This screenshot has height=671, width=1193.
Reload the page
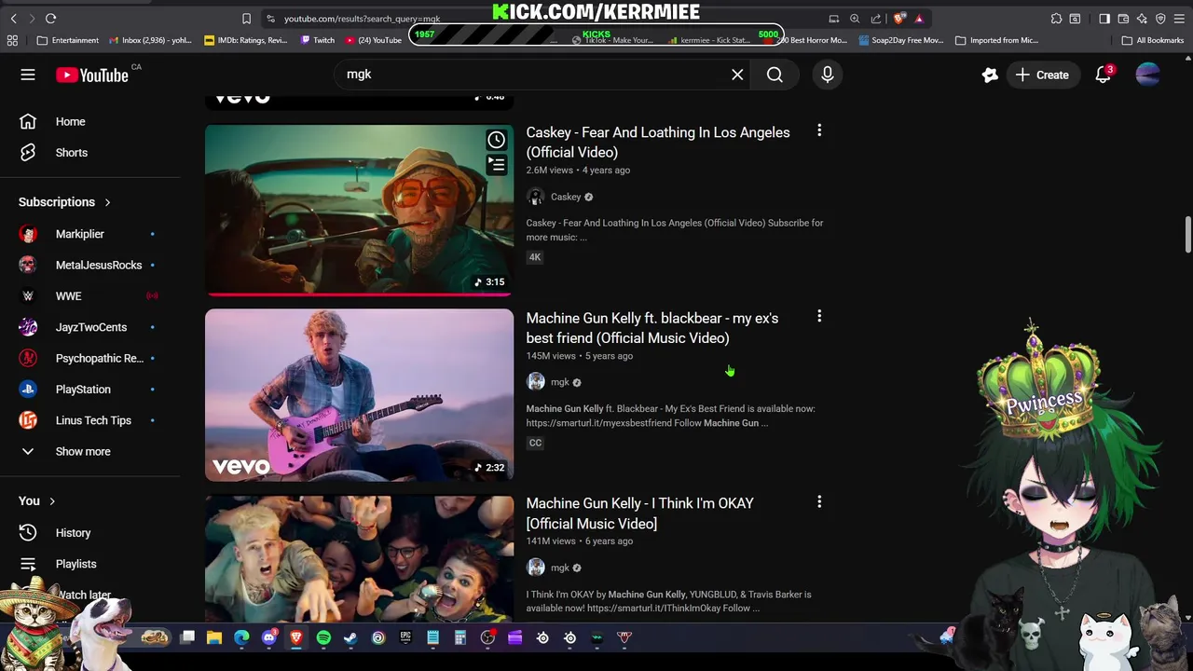[51, 19]
